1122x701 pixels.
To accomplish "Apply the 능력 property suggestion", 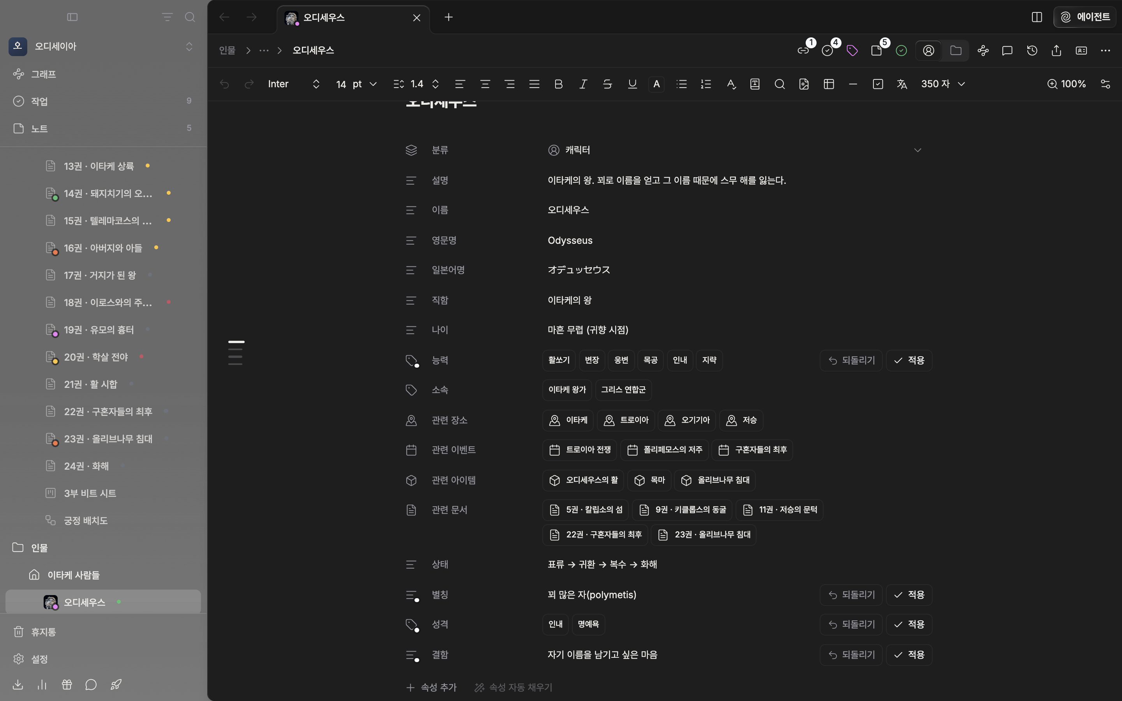I will [909, 360].
